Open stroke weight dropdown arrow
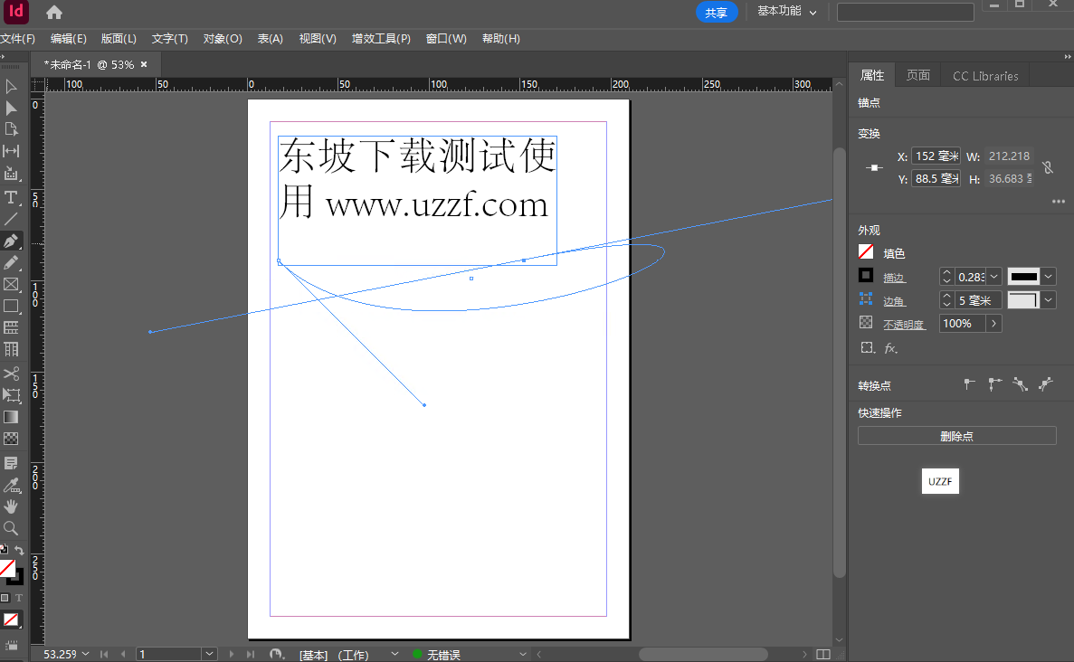This screenshot has height=662, width=1074. pos(994,277)
